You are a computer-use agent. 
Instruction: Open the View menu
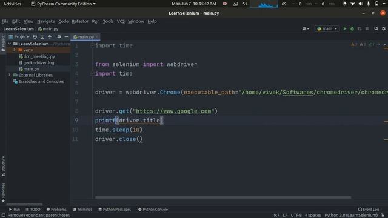pyautogui.click(x=28, y=21)
